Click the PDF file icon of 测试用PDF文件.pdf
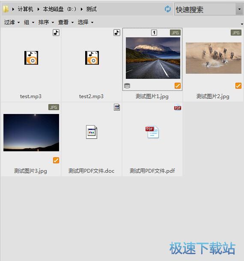 tap(152, 132)
